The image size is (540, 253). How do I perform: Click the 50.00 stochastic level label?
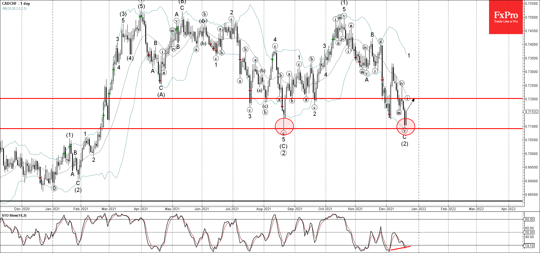tap(529, 232)
